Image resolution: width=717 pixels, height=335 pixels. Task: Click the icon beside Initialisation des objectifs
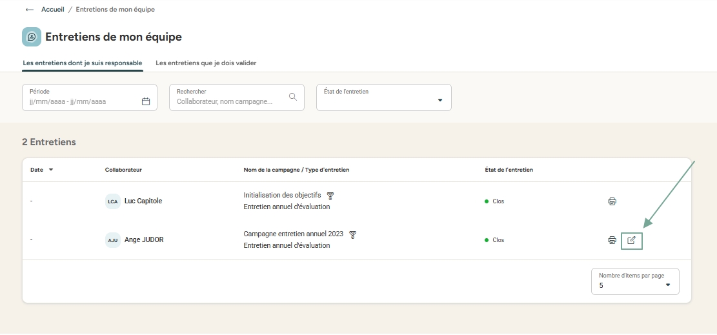(x=330, y=196)
